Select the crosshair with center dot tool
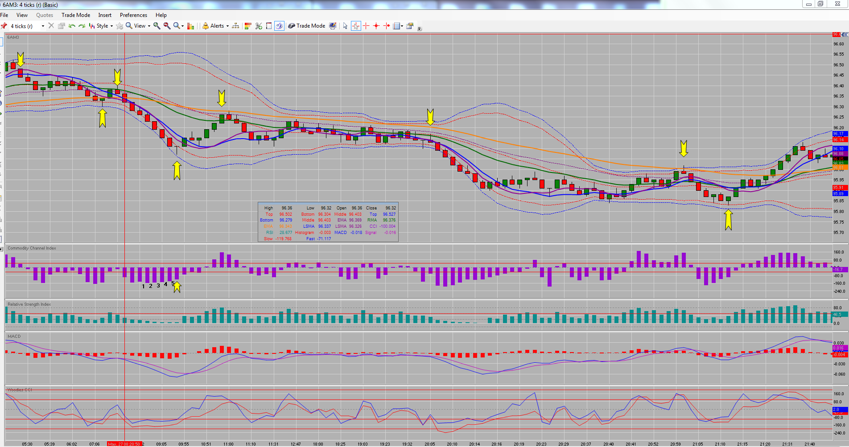Image resolution: width=849 pixels, height=447 pixels. [x=376, y=26]
